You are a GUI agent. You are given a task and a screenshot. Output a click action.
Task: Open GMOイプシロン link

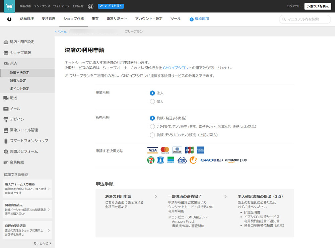(x=176, y=68)
